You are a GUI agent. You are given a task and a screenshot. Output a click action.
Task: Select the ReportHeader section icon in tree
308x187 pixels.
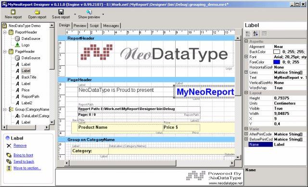[x=11, y=32]
